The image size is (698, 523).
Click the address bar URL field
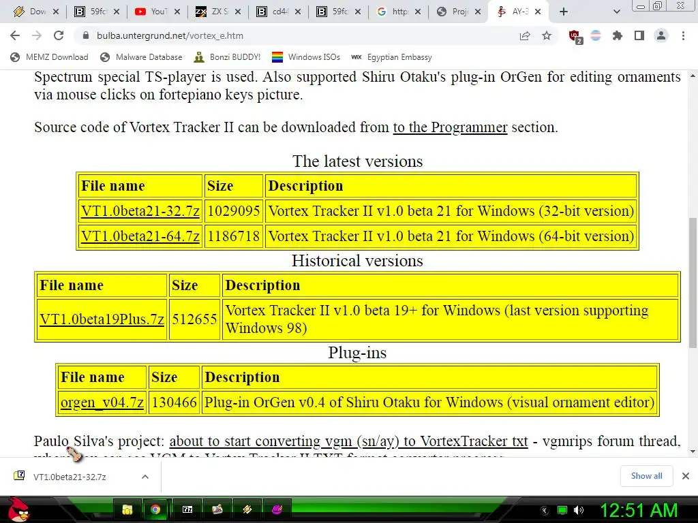[294, 35]
